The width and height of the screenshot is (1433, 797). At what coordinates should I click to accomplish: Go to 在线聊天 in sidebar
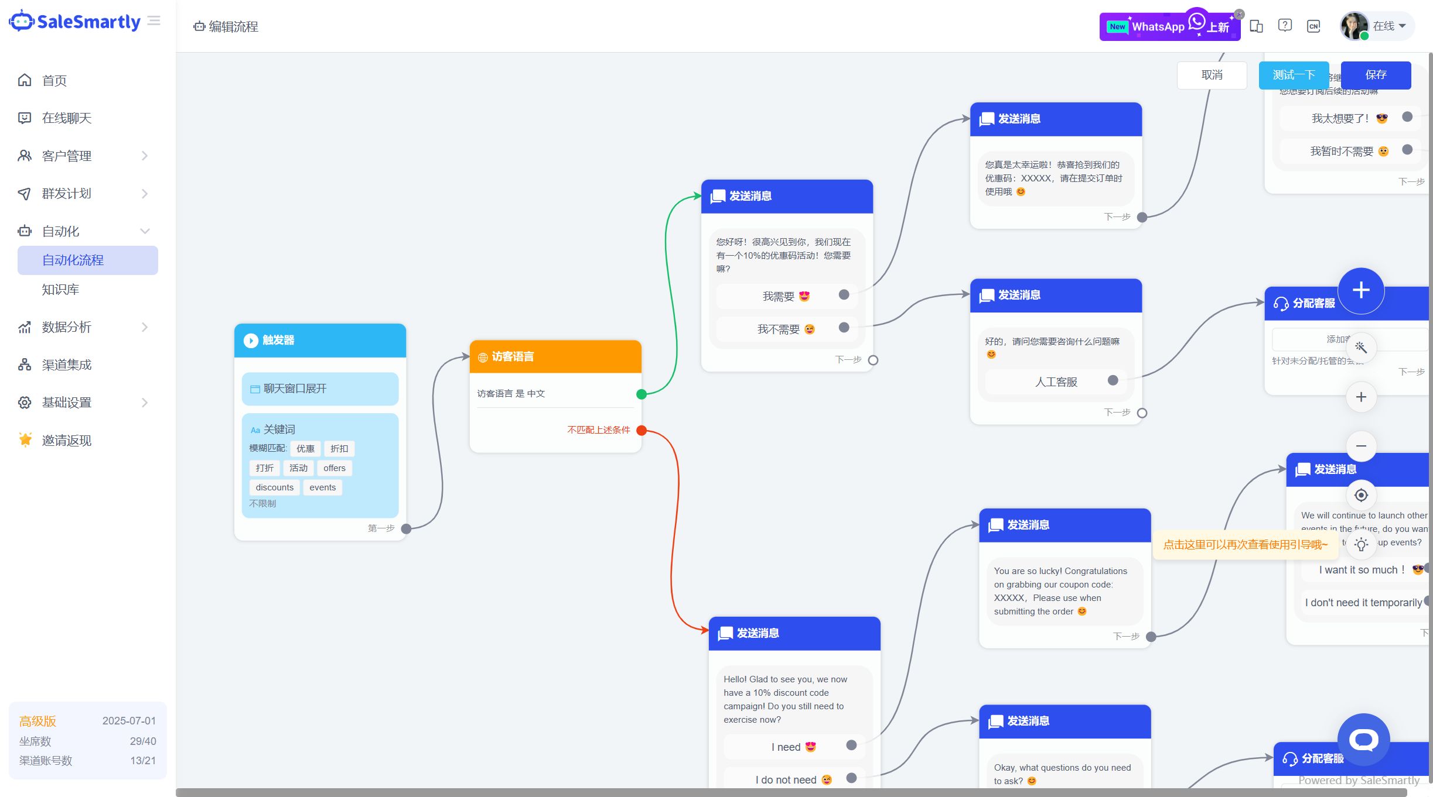point(67,118)
